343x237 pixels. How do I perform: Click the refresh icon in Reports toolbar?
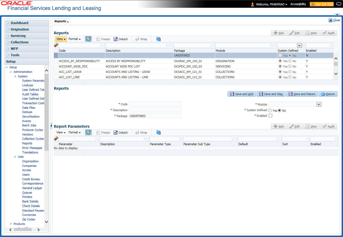pyautogui.click(x=158, y=39)
